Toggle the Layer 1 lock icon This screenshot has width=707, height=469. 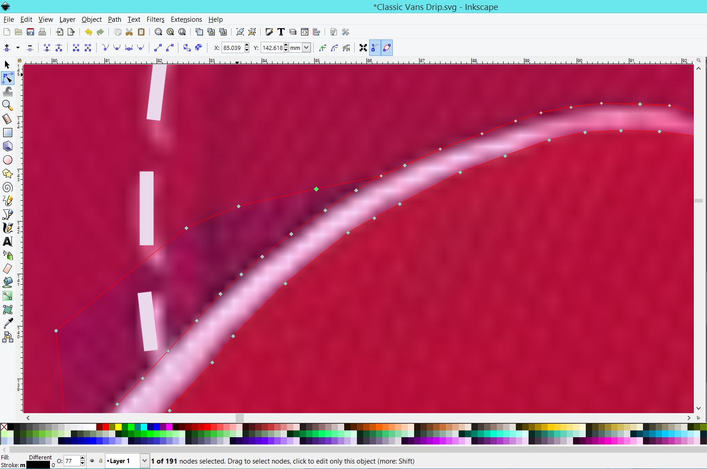tap(101, 461)
